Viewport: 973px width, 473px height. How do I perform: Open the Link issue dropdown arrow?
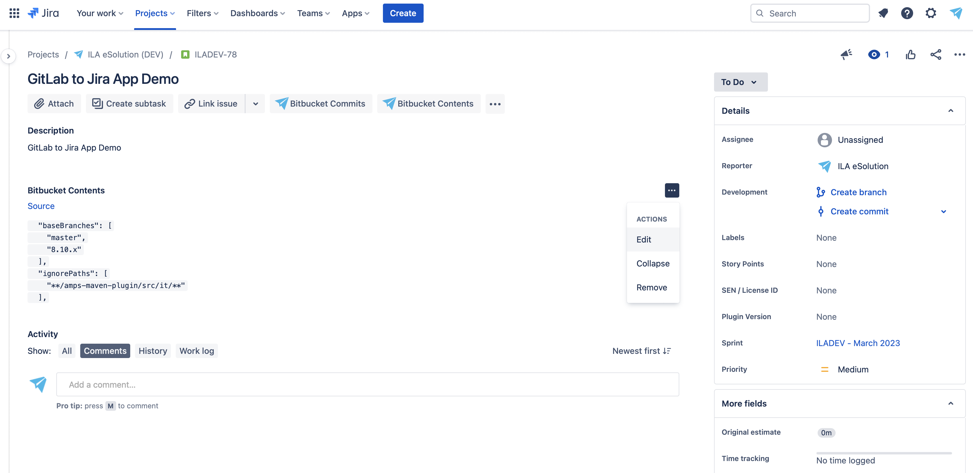point(255,104)
